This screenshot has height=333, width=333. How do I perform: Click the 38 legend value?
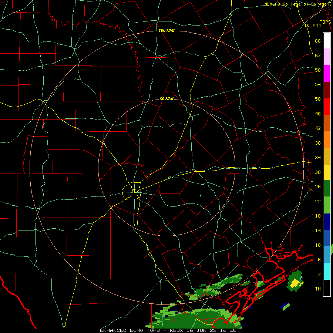coord(318,143)
